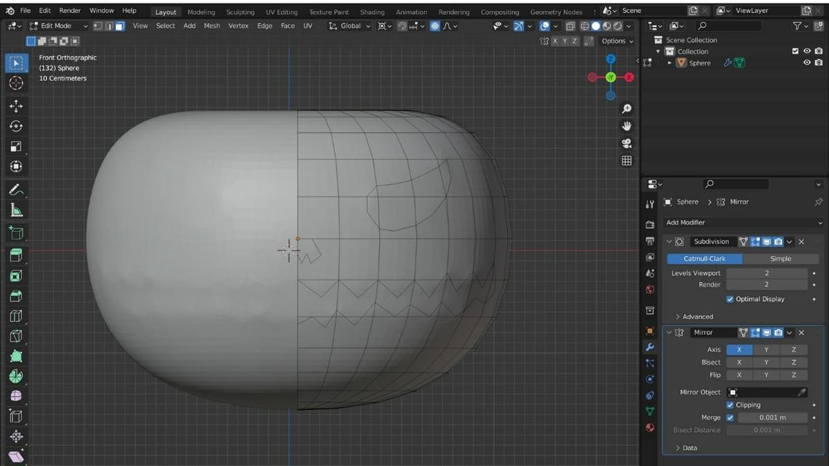Toggle camera view icon in viewport
Image resolution: width=829 pixels, height=466 pixels.
(627, 144)
